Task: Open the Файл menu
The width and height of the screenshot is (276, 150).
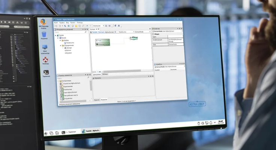Action: coord(56,22)
